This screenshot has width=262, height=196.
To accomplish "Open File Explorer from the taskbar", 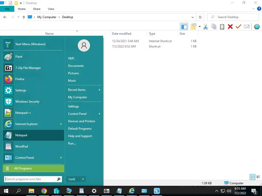I will 31,191.
